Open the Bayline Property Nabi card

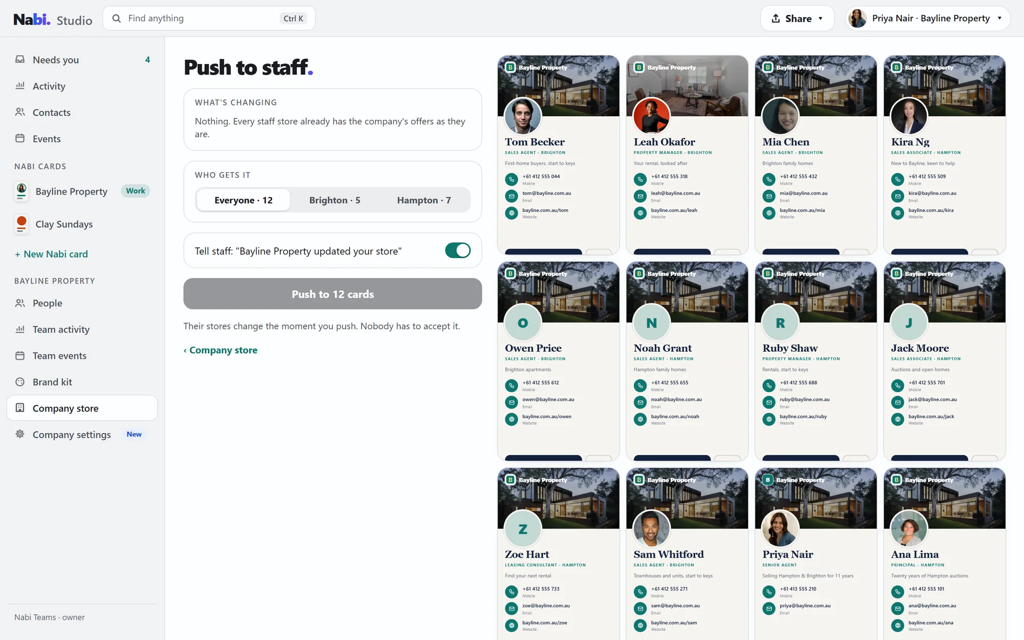pos(82,191)
